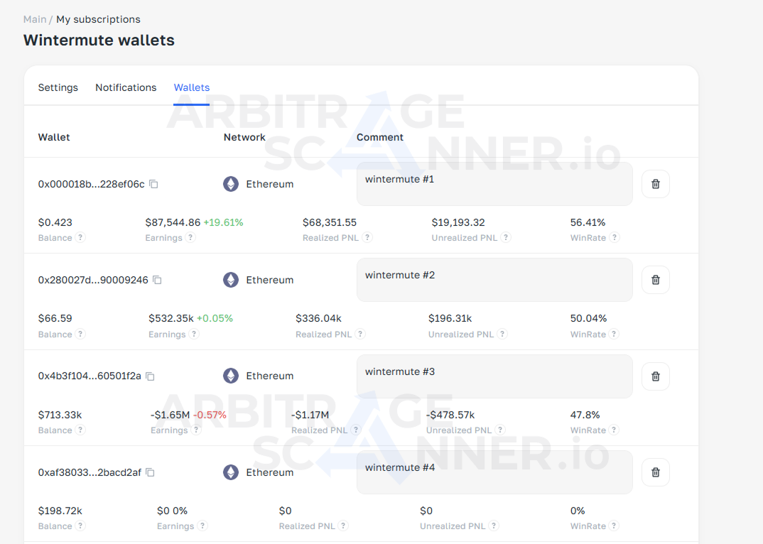Show Unrealized PNL help under $196.31k
763x544 pixels.
(503, 334)
